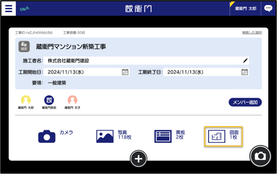Toggle the ON connection status indicator
Screen dimensions: 277x174
(24, 9)
